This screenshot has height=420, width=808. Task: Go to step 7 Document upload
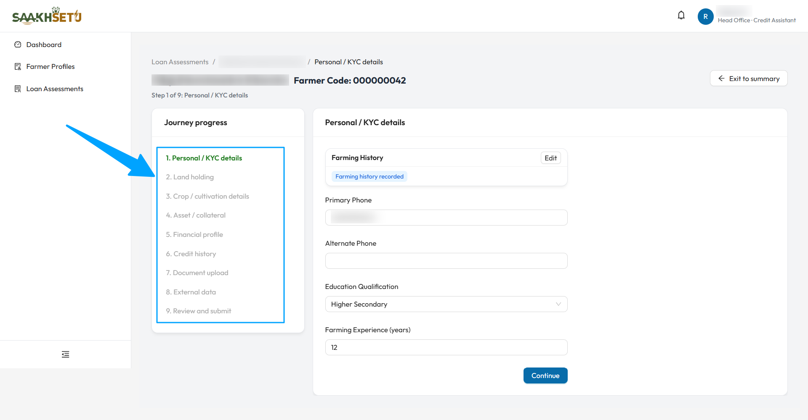[197, 273]
